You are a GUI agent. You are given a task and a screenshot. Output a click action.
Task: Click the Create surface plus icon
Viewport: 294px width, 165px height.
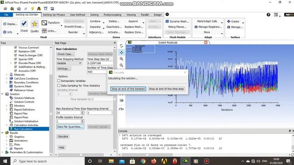[229, 22]
